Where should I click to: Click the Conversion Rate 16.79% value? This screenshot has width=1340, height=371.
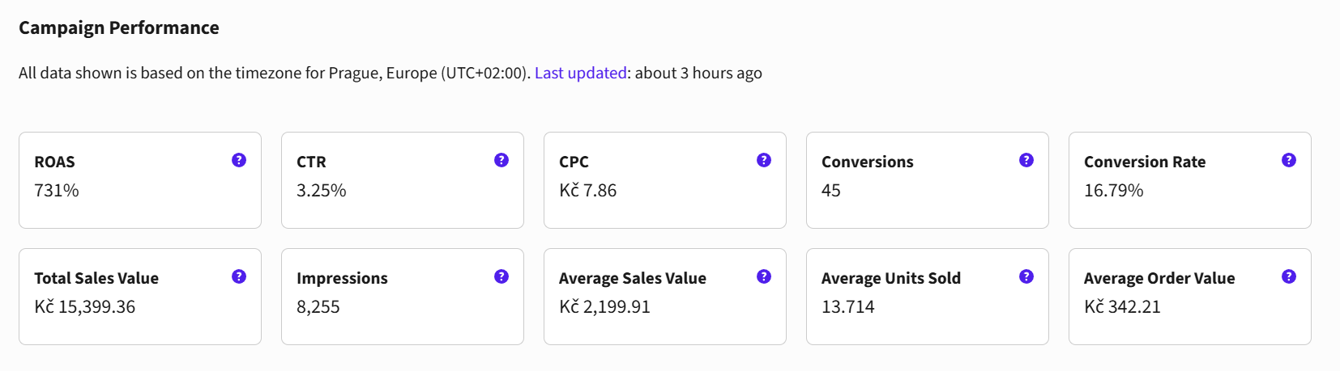point(1114,191)
